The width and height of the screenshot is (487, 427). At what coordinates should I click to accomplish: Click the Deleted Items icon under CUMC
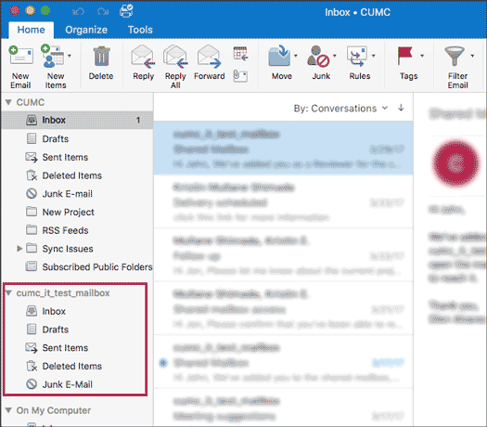[x=32, y=175]
